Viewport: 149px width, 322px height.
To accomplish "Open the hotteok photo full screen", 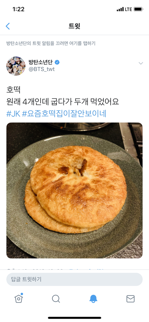I will pos(74,190).
